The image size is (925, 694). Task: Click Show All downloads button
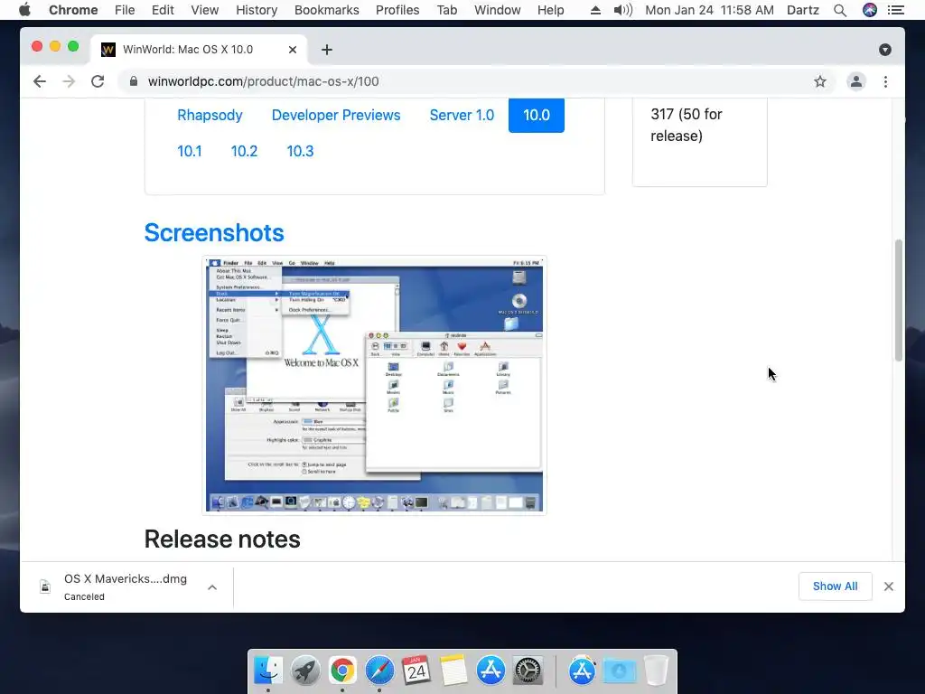pyautogui.click(x=835, y=586)
